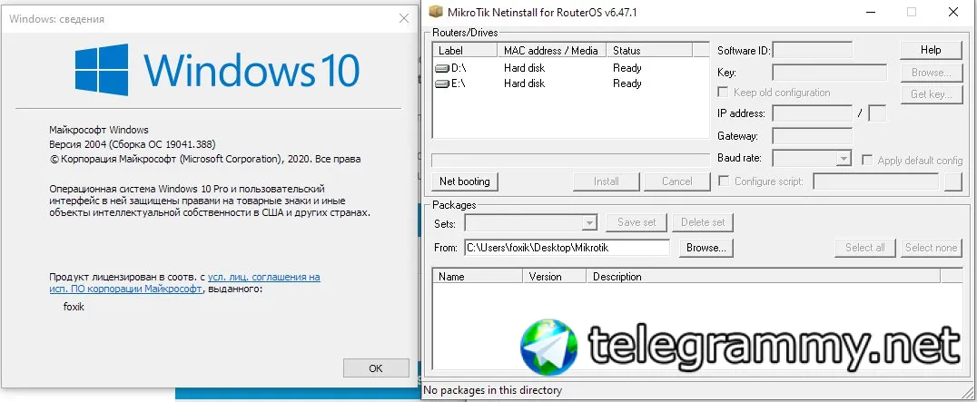This screenshot has height=402, width=977.
Task: Click the From path field
Action: 567,248
